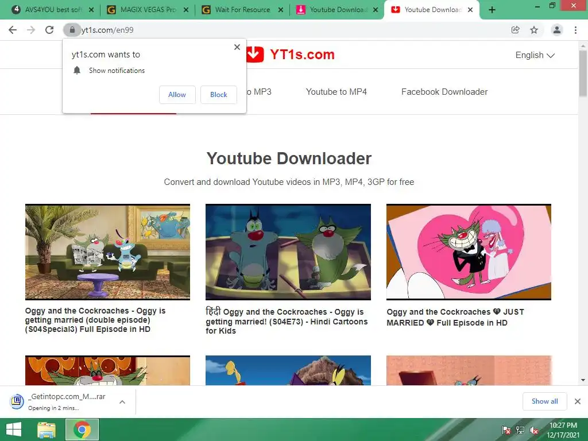The width and height of the screenshot is (588, 441).
Task: Go back with the browser back arrow
Action: 13,30
